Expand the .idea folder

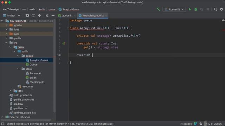[x=6, y=29]
